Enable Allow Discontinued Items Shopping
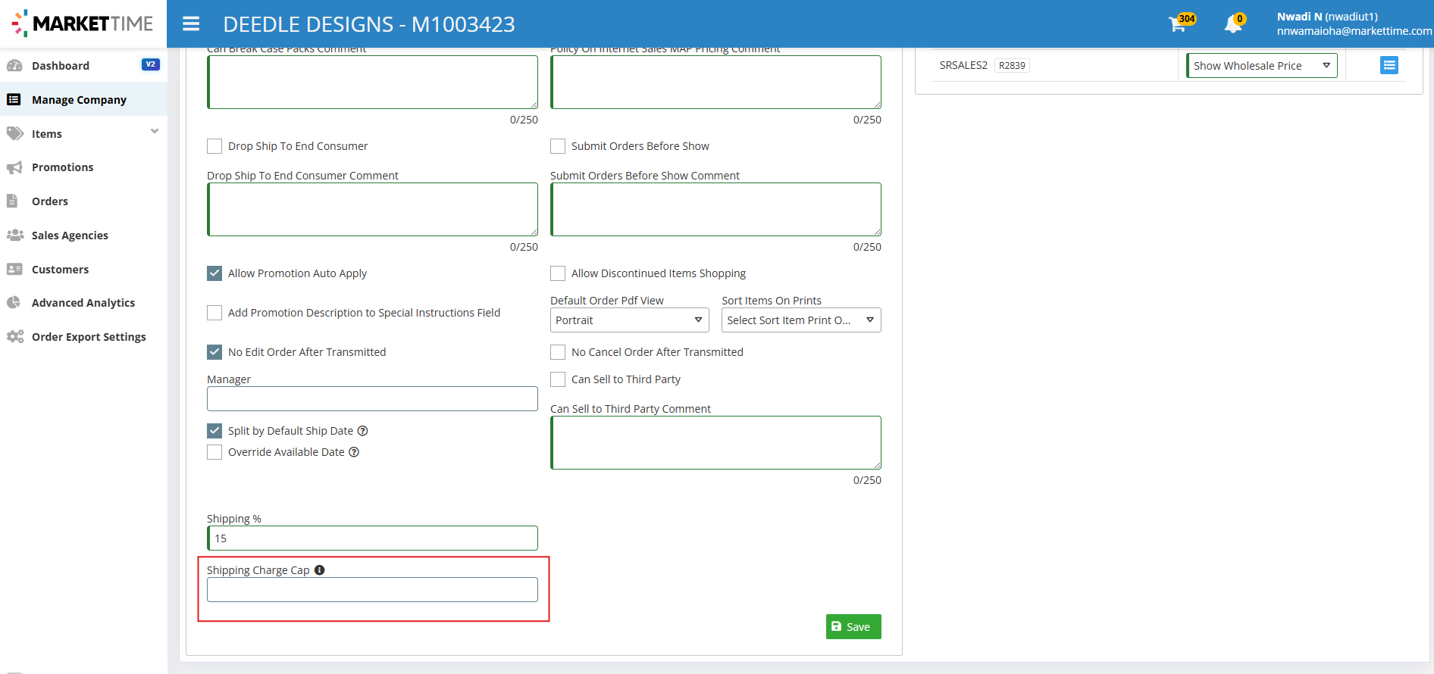The image size is (1434, 674). [x=558, y=273]
